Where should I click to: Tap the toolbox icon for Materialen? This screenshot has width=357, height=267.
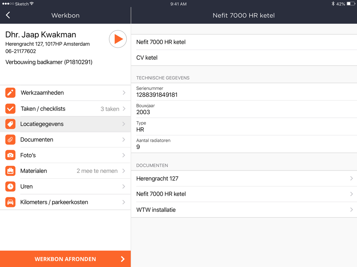(x=10, y=171)
